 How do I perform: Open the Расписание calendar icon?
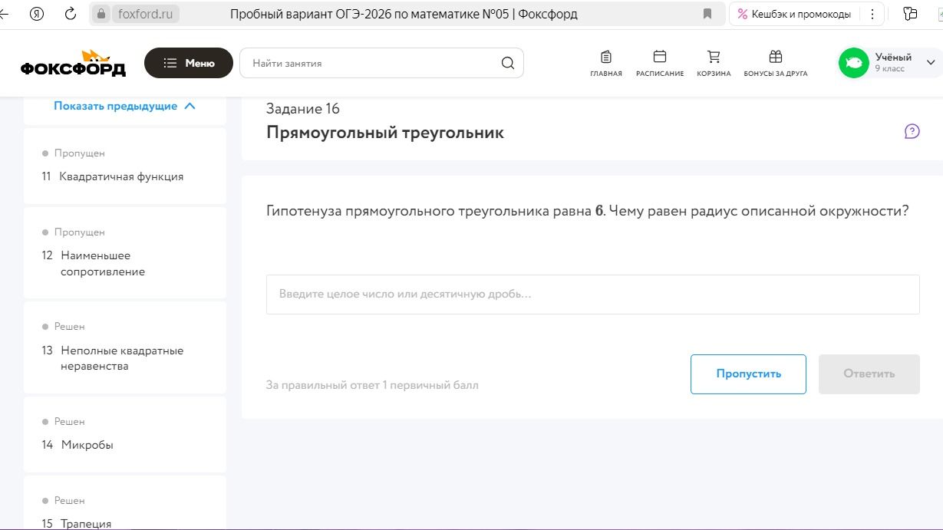click(x=660, y=57)
